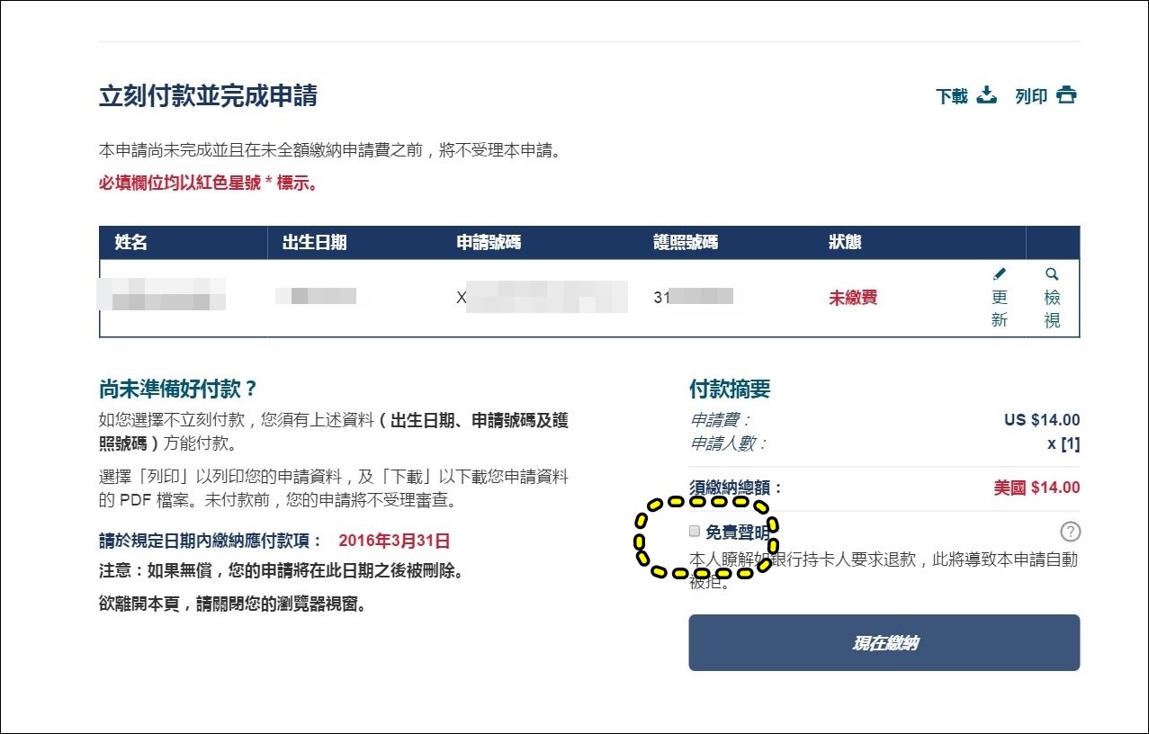Tick the 免責聲明 checkbox
Viewport: 1149px width, 734px height.
pyautogui.click(x=694, y=531)
